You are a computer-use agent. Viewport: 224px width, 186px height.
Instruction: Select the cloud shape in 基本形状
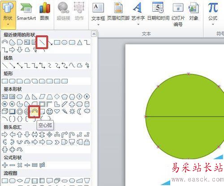[x=87, y=111]
